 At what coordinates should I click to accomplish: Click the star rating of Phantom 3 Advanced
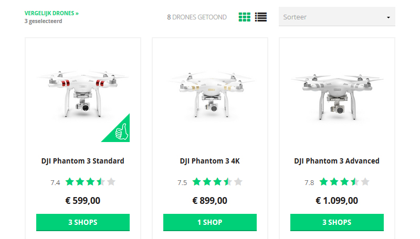(344, 182)
